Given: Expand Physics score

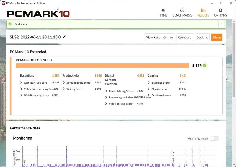Looking at the screenshot, I should (149, 89).
